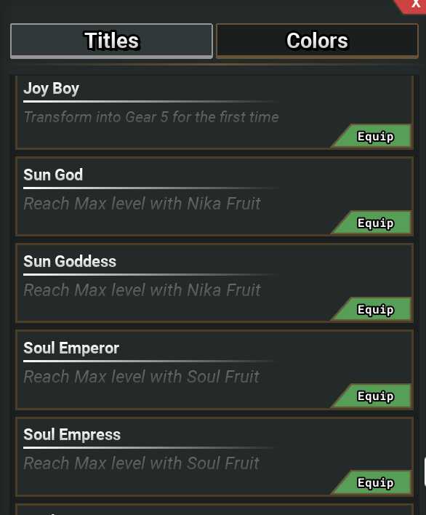426x515 pixels.
Task: Click the Sun Goddess Nika Fruit requirement text
Action: [142, 290]
